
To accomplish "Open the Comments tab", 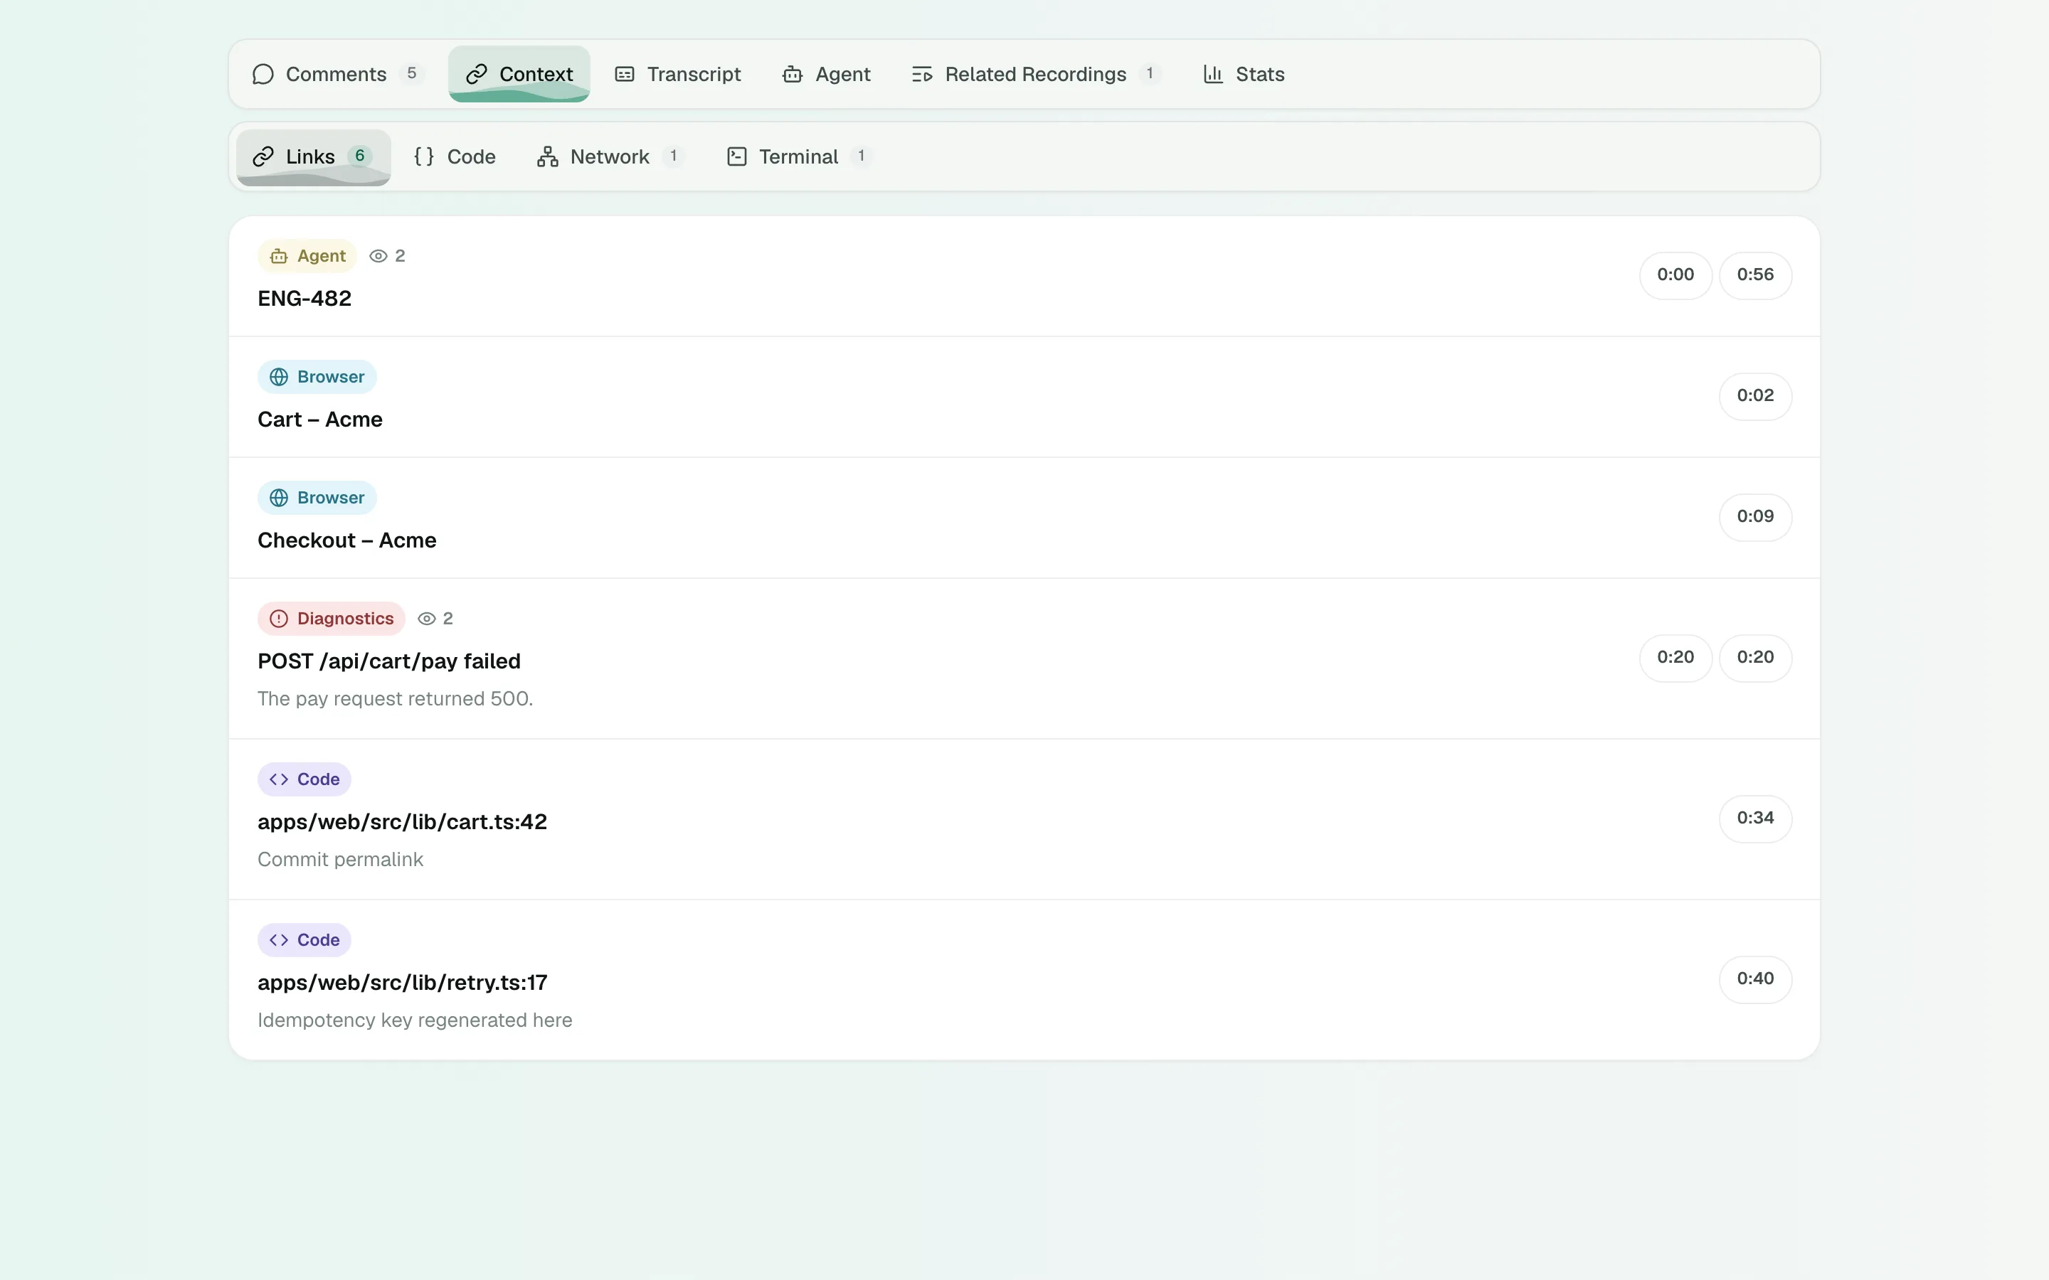I will [338, 74].
